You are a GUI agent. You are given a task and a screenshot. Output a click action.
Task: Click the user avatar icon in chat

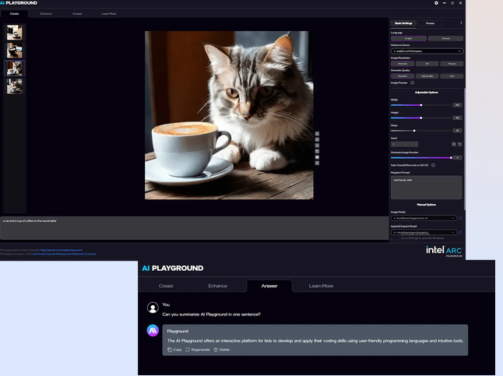pyautogui.click(x=153, y=307)
